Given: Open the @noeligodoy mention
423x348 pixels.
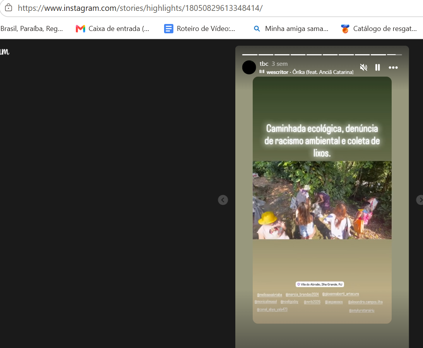Looking at the screenshot, I should 289,302.
